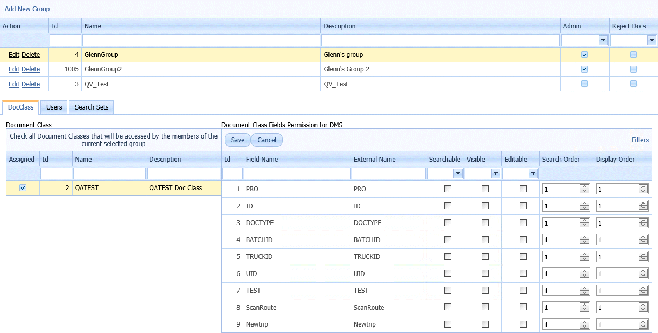This screenshot has height=333, width=658.
Task: Check Searchable for Newtrip field
Action: (447, 324)
